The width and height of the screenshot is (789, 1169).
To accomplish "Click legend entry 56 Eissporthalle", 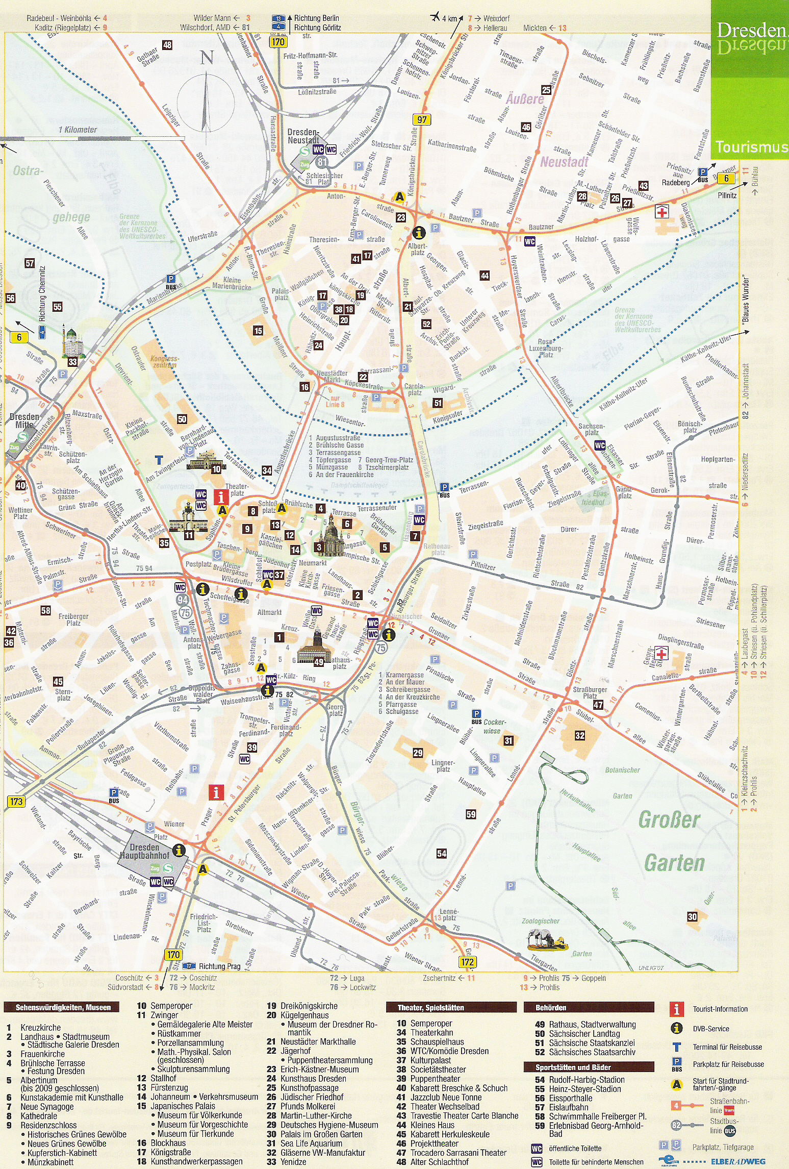I will (564, 1098).
